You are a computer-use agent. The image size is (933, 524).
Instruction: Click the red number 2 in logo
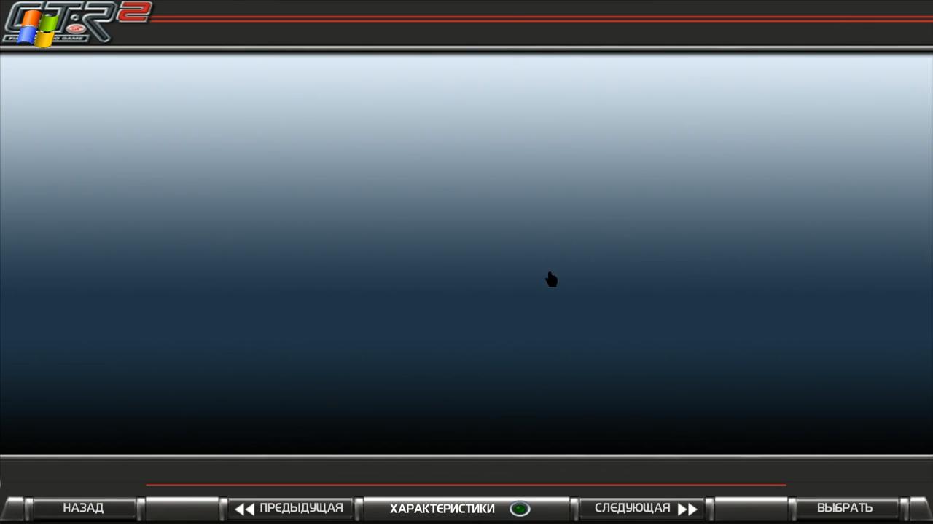coord(133,12)
